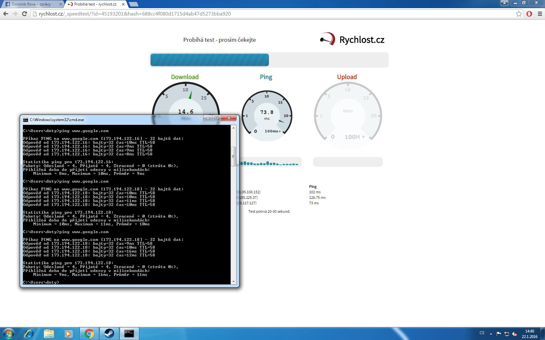This screenshot has height=340, width=545.
Task: Reload the rychlost.cz page
Action: (x=24, y=14)
